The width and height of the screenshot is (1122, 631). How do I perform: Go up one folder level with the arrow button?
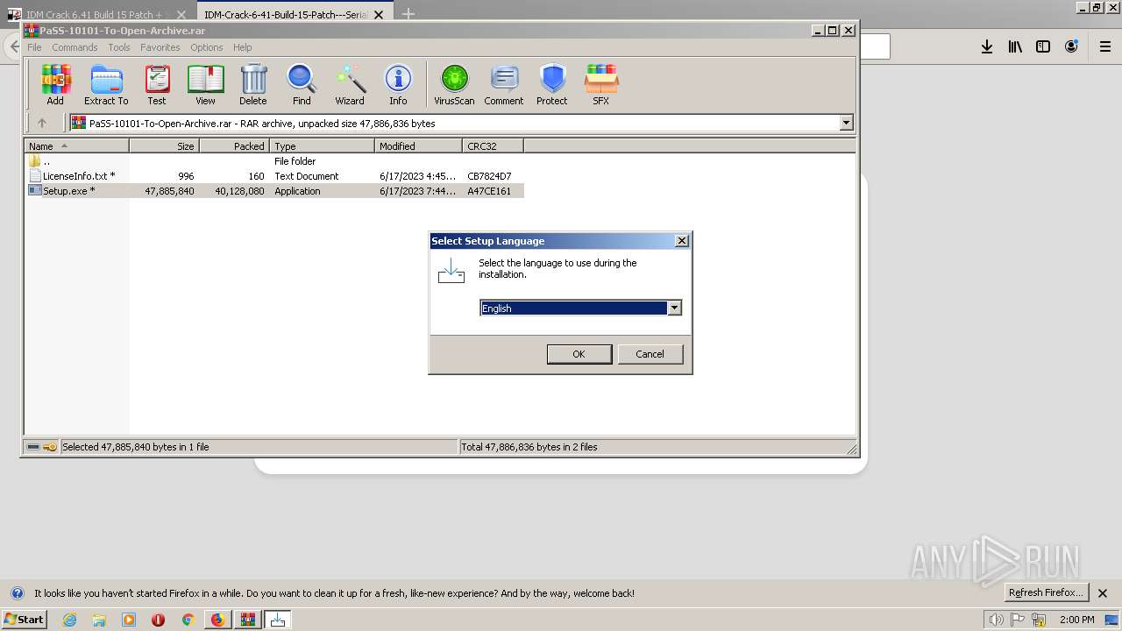pyautogui.click(x=41, y=123)
